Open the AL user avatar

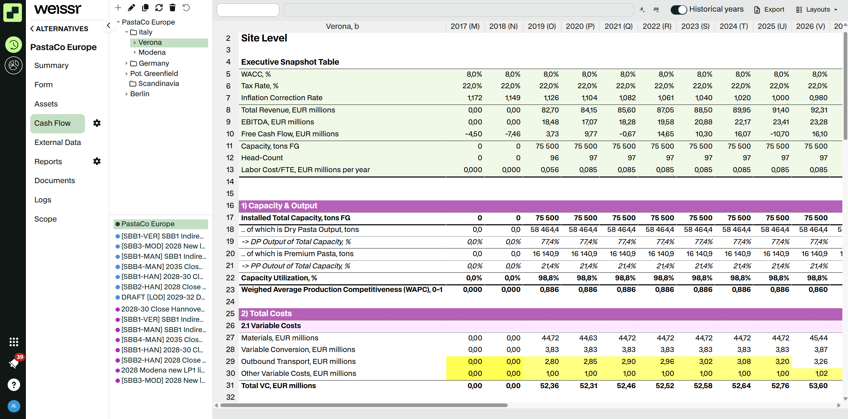pyautogui.click(x=14, y=406)
